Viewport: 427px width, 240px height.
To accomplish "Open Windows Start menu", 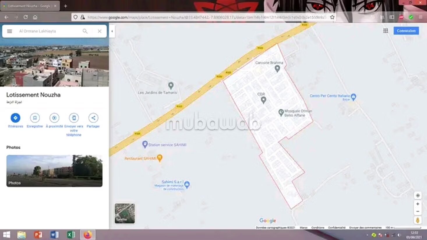I will coord(6,235).
